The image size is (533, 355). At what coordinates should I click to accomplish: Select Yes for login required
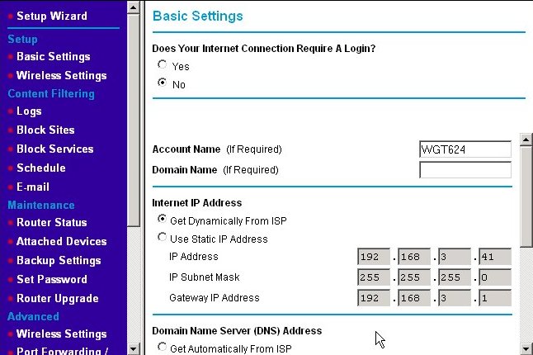pyautogui.click(x=163, y=64)
